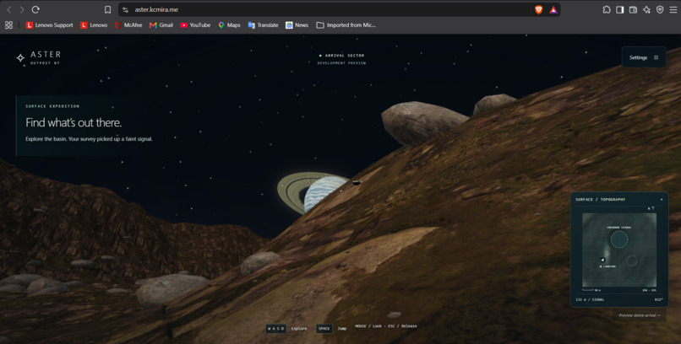The width and height of the screenshot is (681, 344).
Task: Collapse the Surface / Topography panel
Action: click(662, 200)
